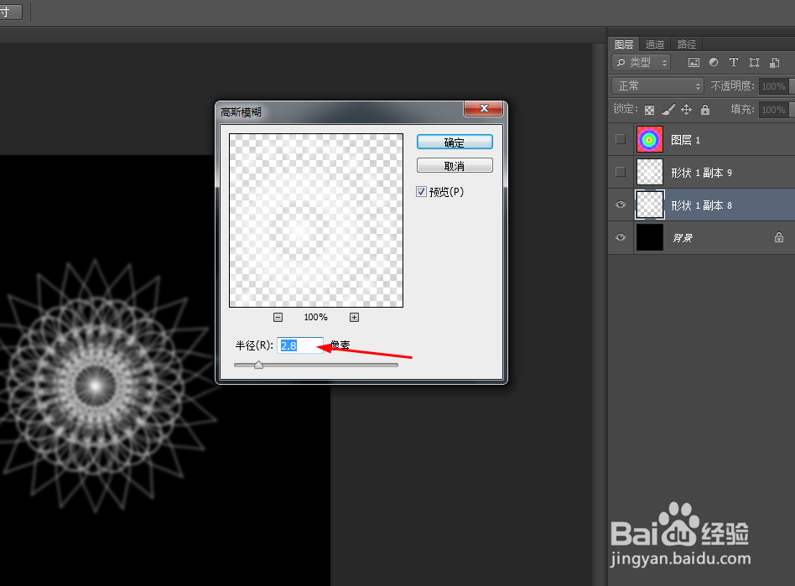Click the lock icon on 背景 layer
The width and height of the screenshot is (795, 586).
click(x=779, y=237)
